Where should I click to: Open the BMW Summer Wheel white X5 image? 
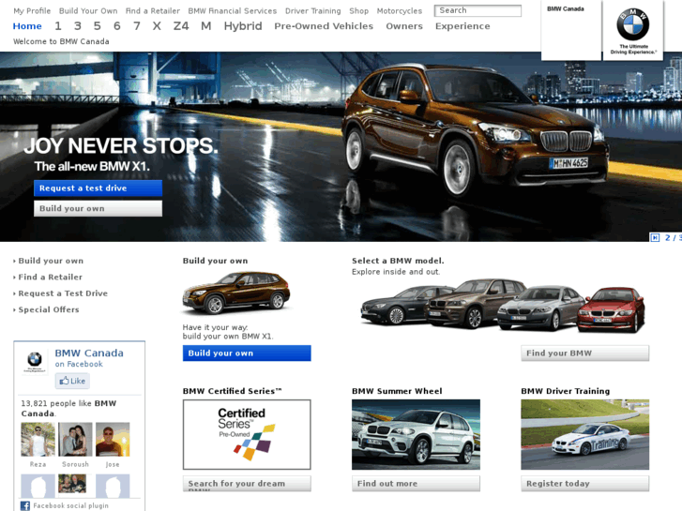tap(416, 434)
